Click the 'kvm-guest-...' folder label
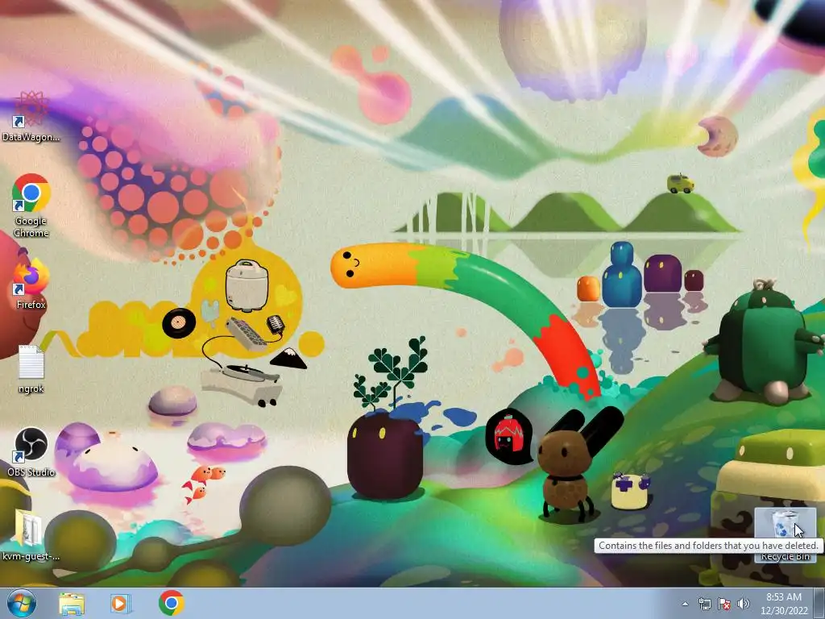The image size is (825, 619). click(31, 556)
